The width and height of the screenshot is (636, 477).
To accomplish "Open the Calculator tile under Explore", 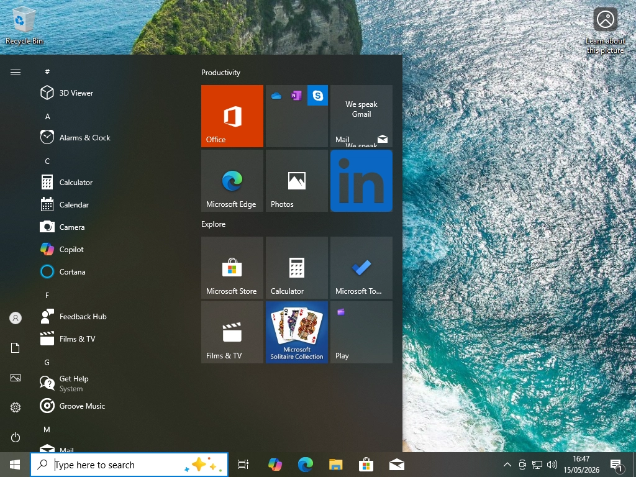I will pos(297,268).
